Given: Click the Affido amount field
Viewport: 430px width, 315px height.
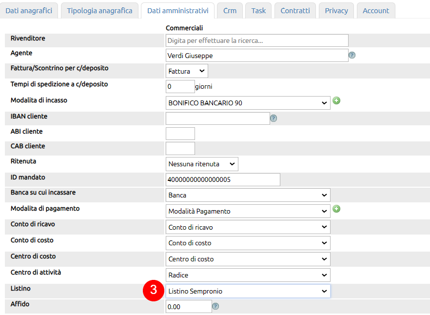Looking at the screenshot, I should point(189,306).
